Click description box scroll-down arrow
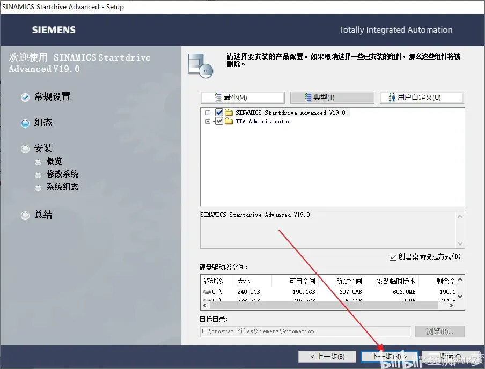The image size is (485, 369). pos(460,243)
